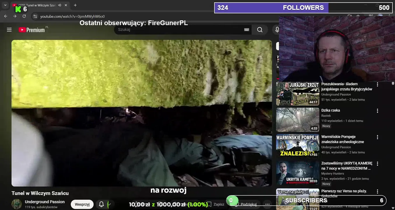Open the Versa na plaży video thumbnail
The width and height of the screenshot is (395, 210).
(298, 199)
